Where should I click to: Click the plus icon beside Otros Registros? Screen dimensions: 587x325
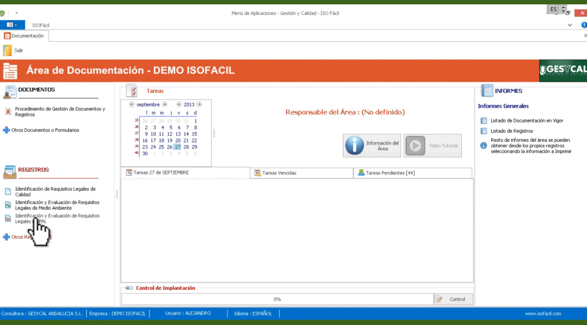(x=6, y=237)
